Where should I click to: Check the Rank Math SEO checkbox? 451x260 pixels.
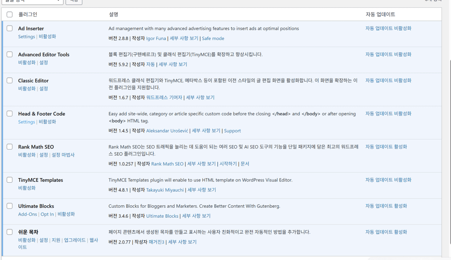pos(9,146)
